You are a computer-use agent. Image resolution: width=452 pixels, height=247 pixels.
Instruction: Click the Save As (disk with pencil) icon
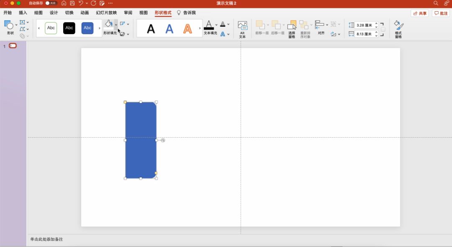102,3
